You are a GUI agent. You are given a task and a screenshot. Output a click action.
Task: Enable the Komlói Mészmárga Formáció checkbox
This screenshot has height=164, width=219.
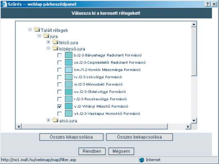(x=59, y=70)
